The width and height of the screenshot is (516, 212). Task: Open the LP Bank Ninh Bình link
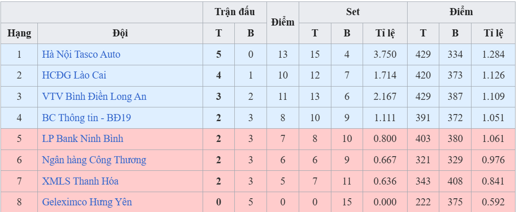coord(82,139)
